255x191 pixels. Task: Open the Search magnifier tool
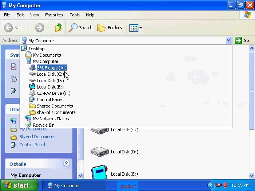tap(80, 28)
